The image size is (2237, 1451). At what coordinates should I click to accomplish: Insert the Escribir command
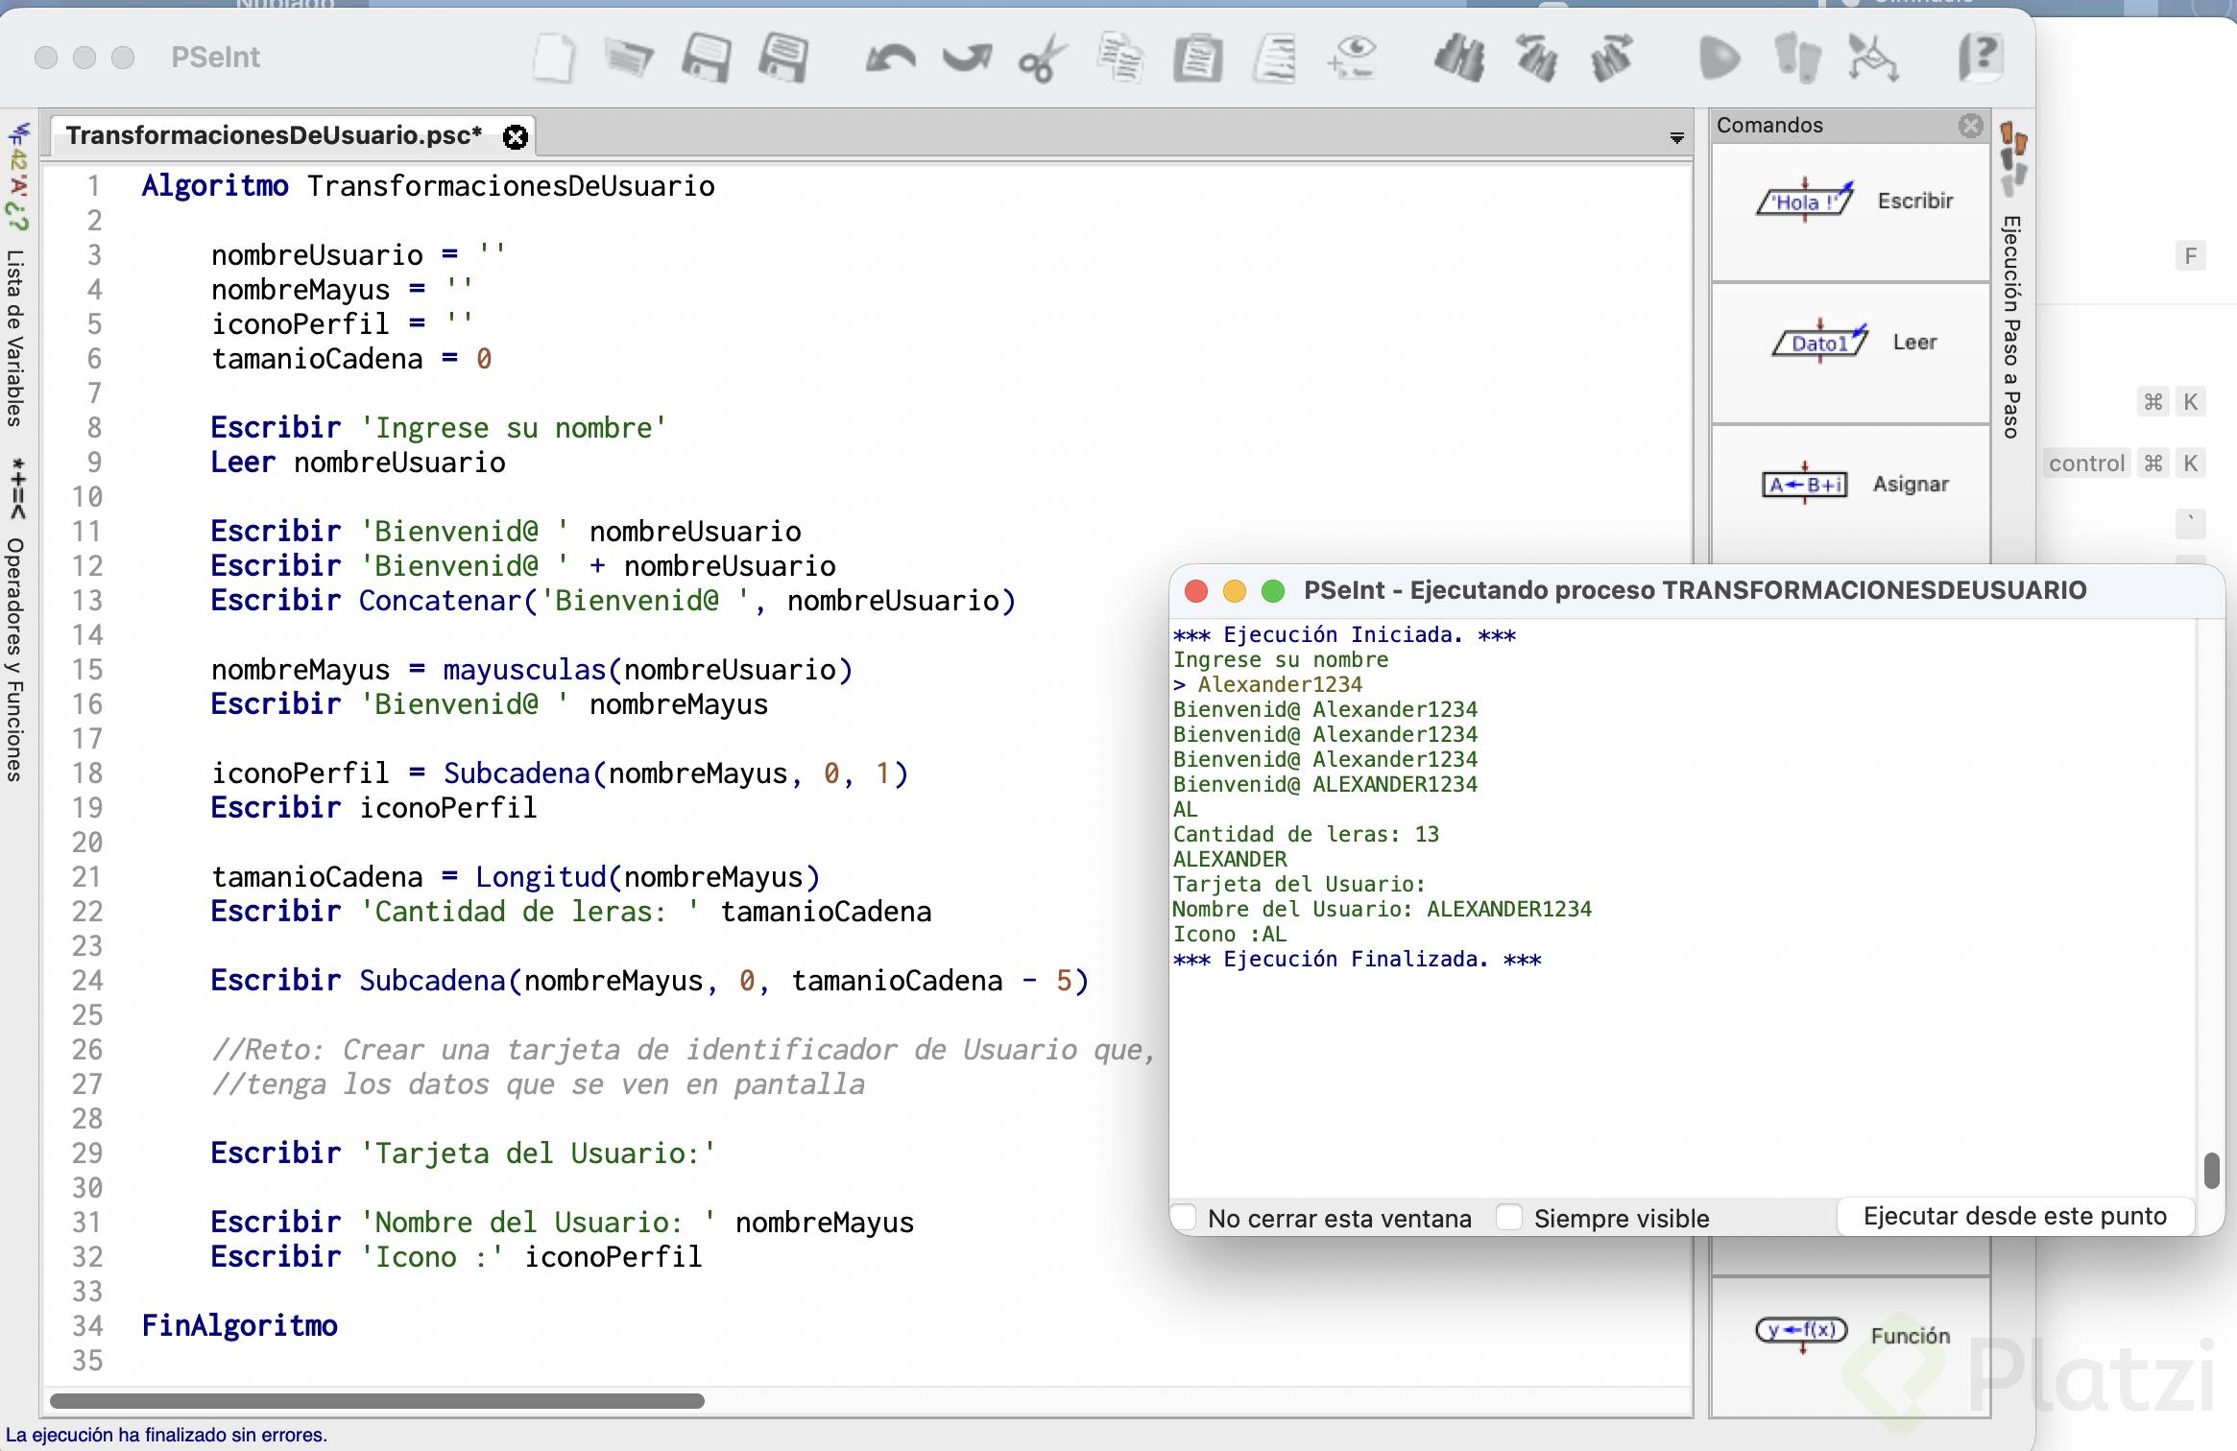(x=1850, y=202)
